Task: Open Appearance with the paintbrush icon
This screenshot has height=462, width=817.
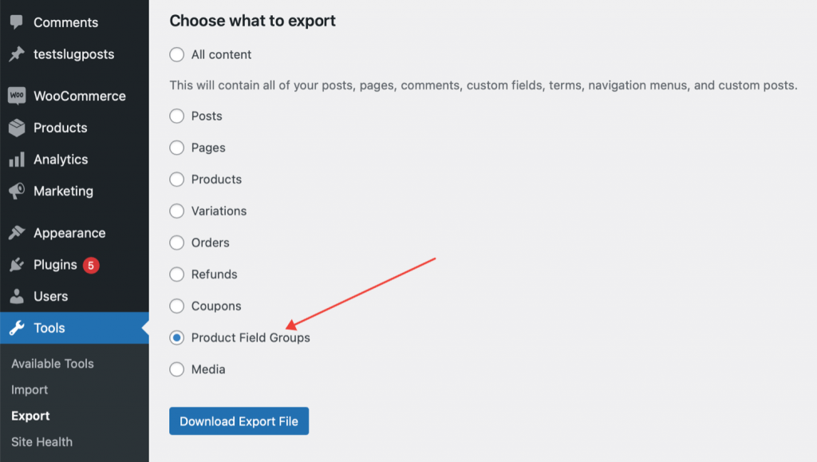Action: [16, 233]
